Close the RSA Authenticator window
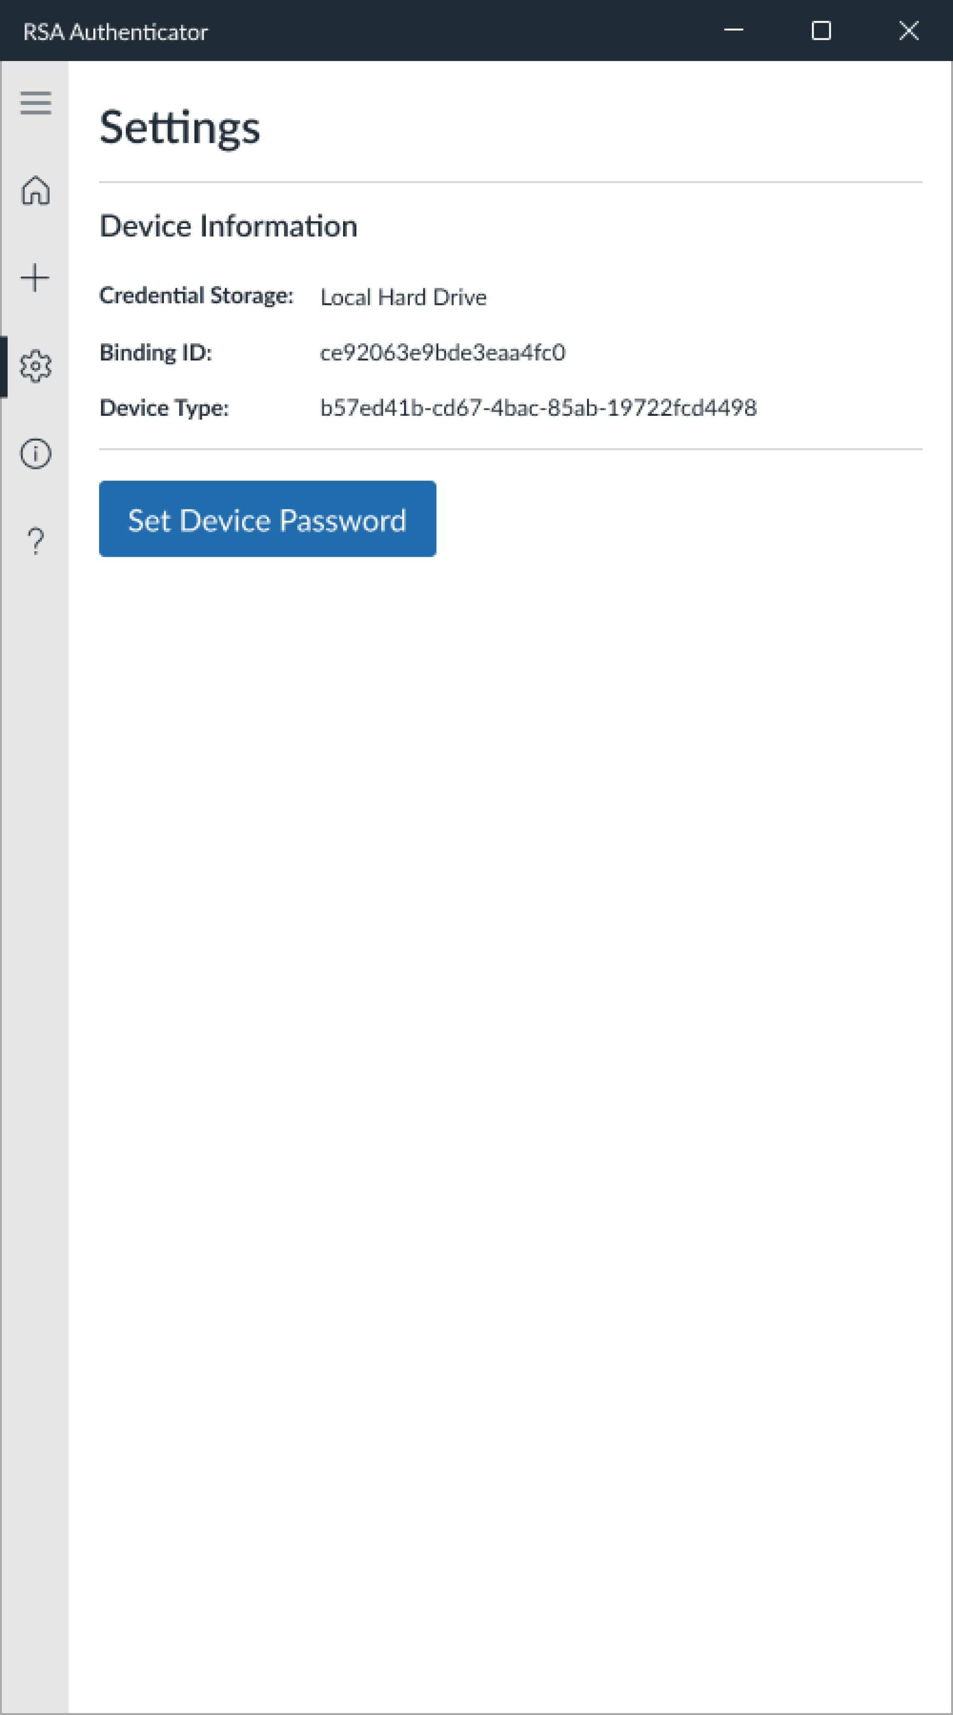 909,30
